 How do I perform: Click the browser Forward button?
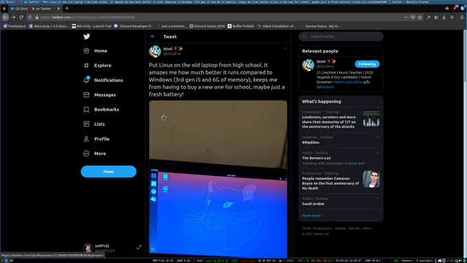point(14,17)
